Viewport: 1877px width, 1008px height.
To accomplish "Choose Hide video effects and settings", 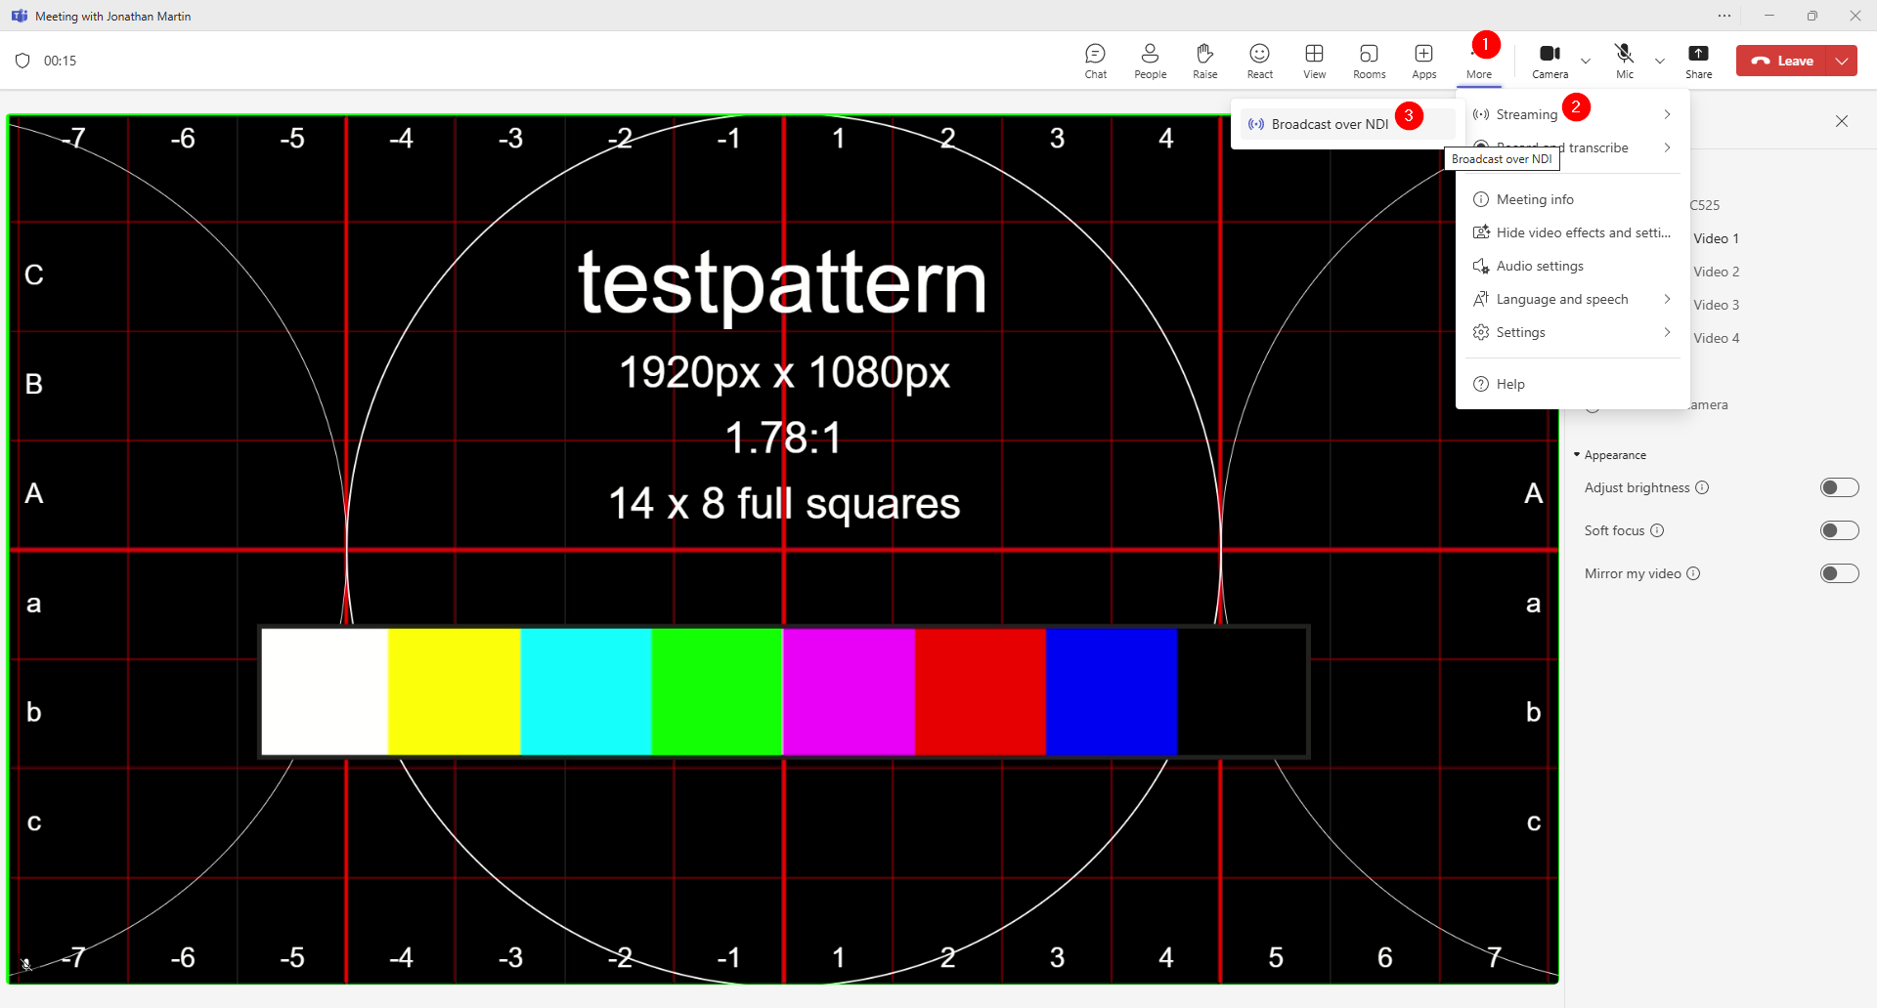I will click(x=1573, y=232).
